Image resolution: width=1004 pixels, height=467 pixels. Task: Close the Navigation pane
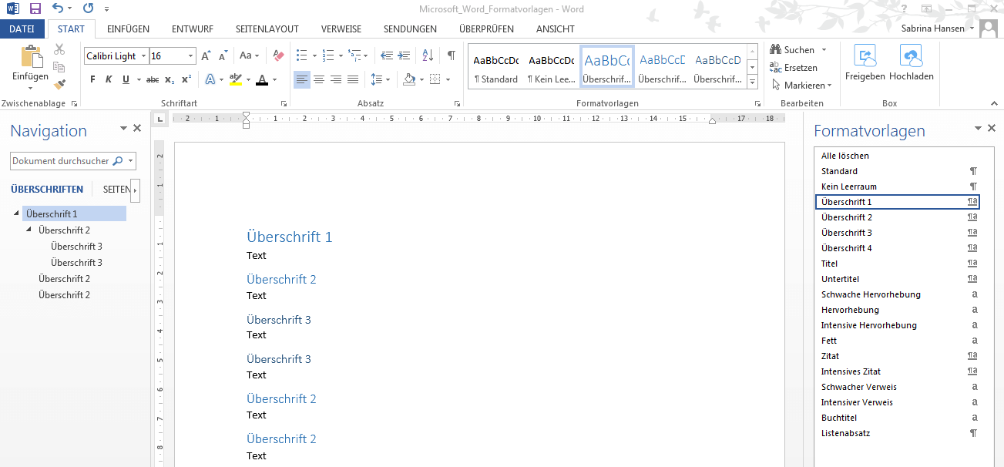pyautogui.click(x=137, y=129)
